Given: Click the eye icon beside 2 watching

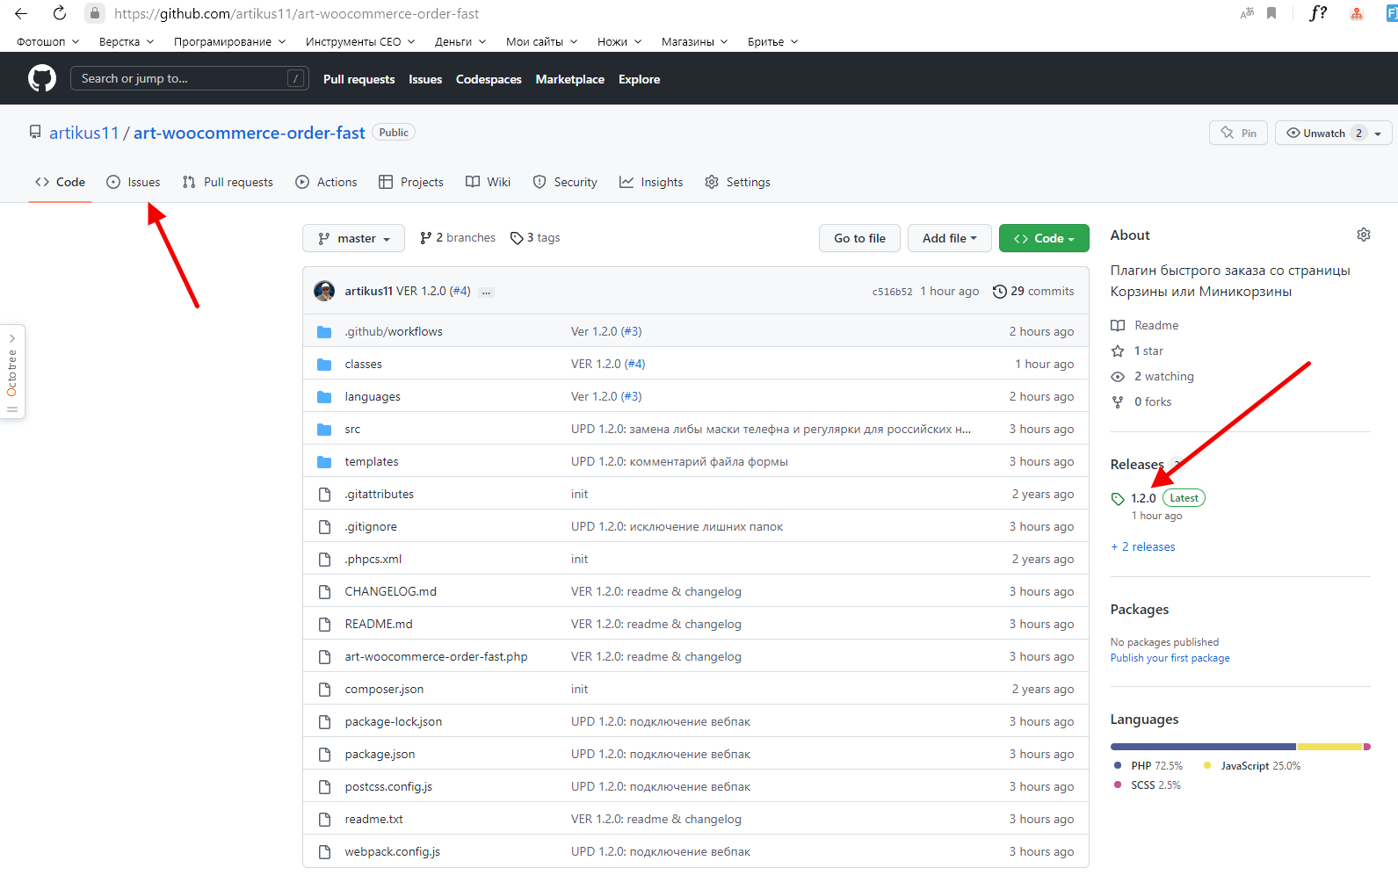Looking at the screenshot, I should [x=1118, y=376].
